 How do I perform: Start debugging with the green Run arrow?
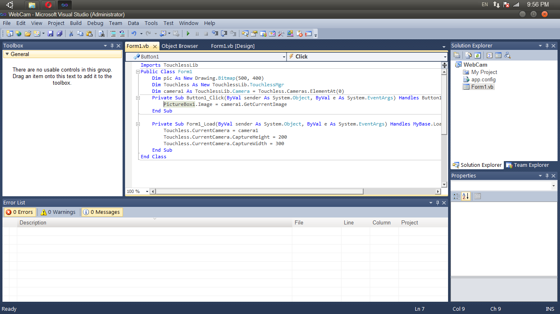[188, 34]
